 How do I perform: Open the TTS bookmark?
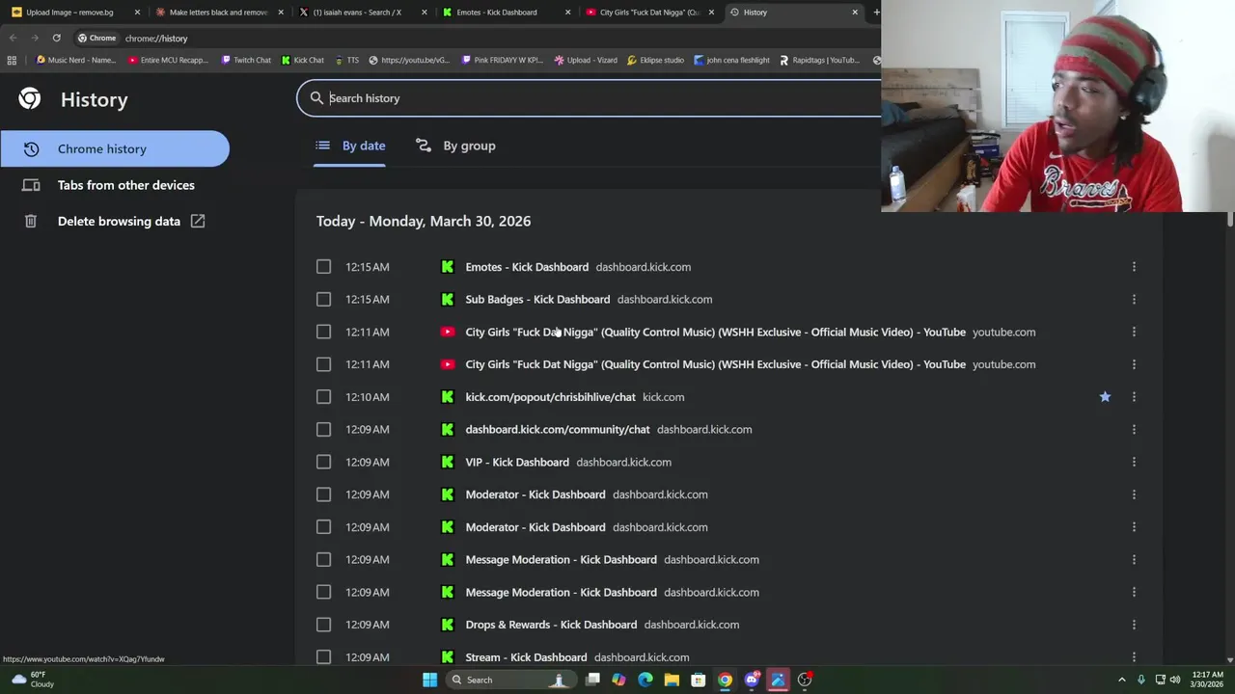pyautogui.click(x=346, y=60)
